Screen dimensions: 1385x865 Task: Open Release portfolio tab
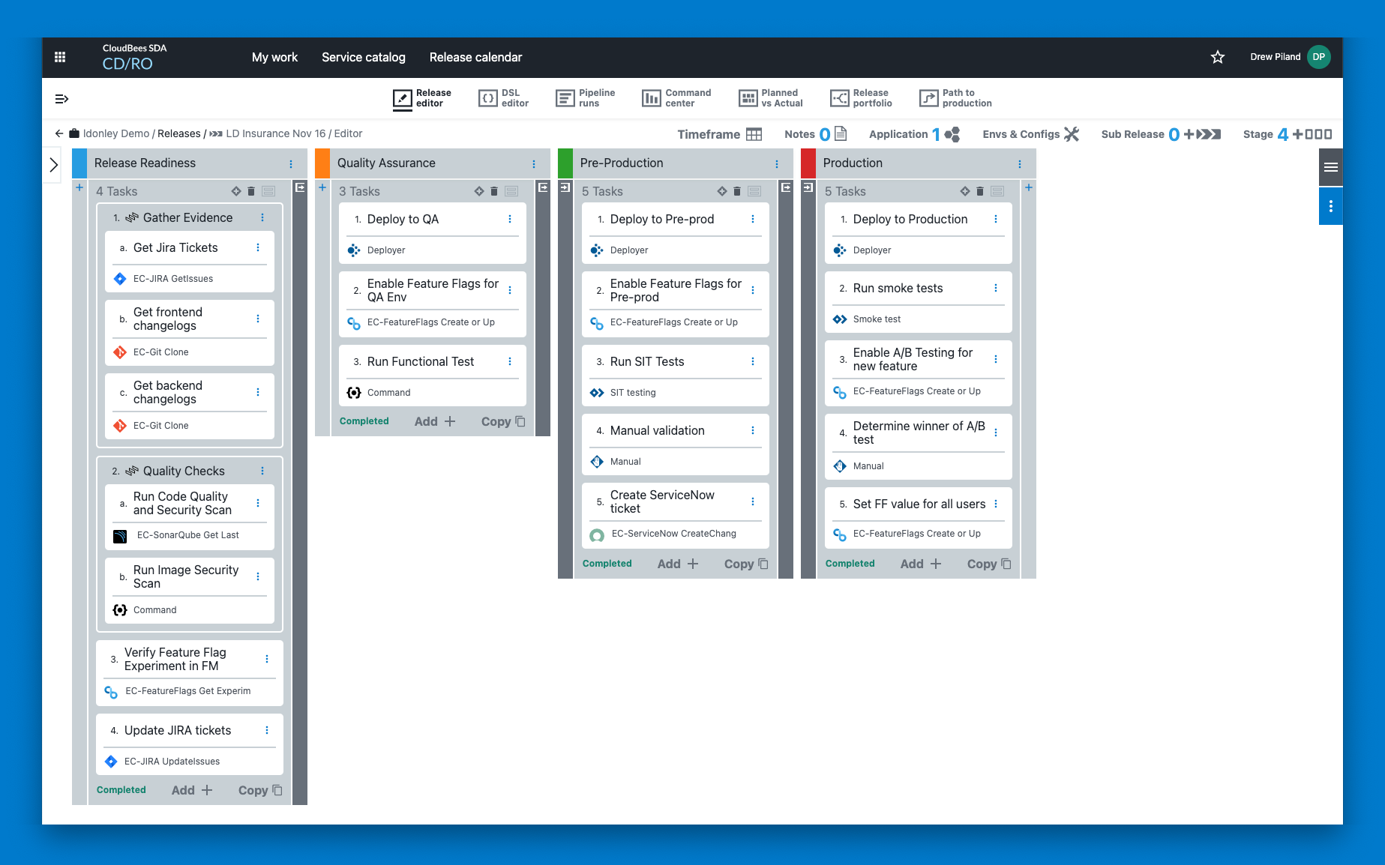click(x=861, y=98)
